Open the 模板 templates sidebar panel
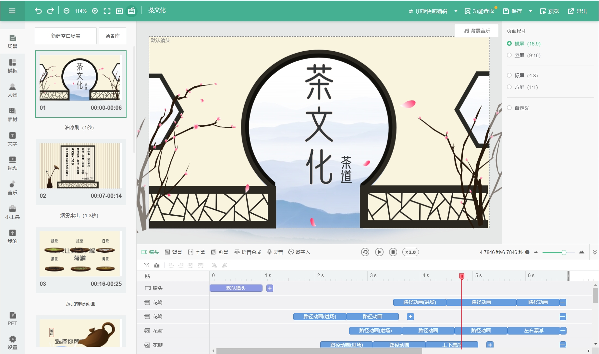The height and width of the screenshot is (354, 599). coord(12,66)
